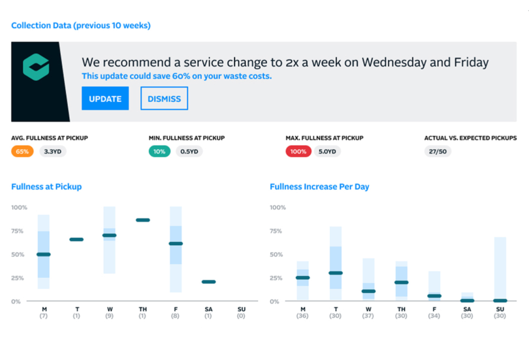Click Wednesday bar in Fullness at Pickup chart
This screenshot has width=529, height=353.
[109, 240]
